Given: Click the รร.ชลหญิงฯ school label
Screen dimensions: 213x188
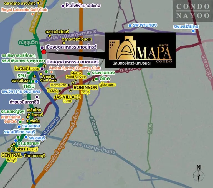Looking at the screenshot, I should pos(13,112).
